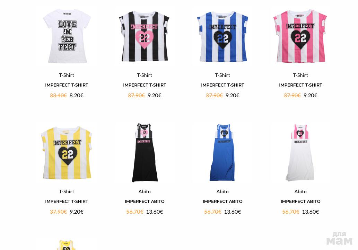Screen dimensions: 358x250
Task: Open the blue striped 22 t-shirt image
Action: [x=222, y=36]
